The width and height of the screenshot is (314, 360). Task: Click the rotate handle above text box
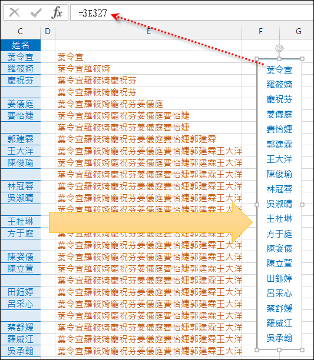(x=279, y=48)
